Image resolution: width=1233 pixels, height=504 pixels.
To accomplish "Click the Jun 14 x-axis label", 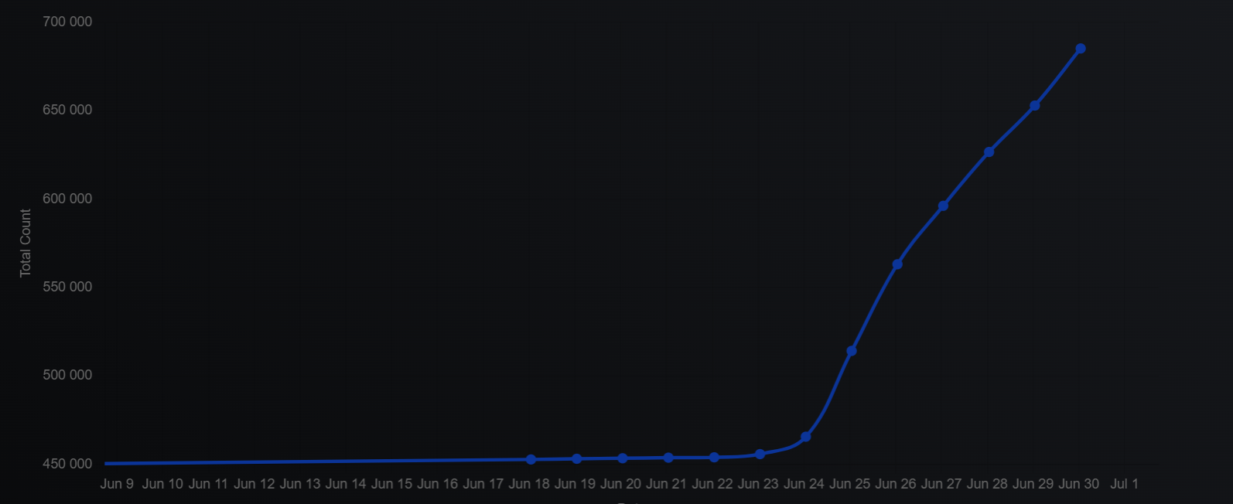I will click(346, 484).
